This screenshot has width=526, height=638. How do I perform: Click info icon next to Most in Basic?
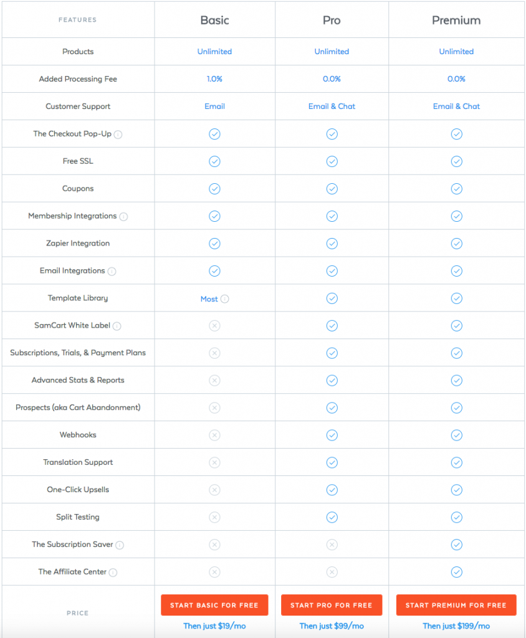(x=225, y=299)
